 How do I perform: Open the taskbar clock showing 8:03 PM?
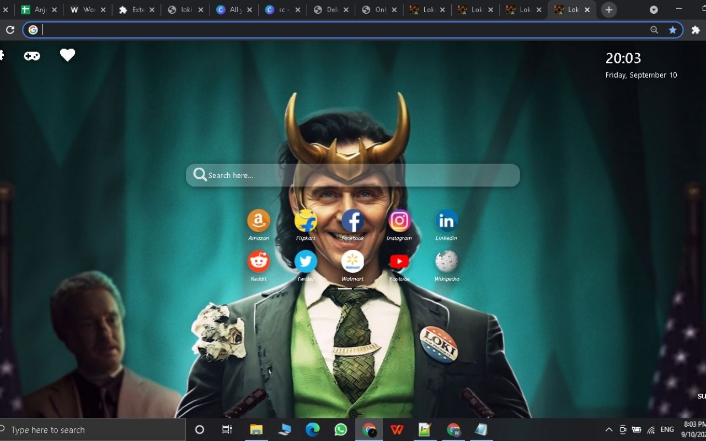(x=694, y=429)
